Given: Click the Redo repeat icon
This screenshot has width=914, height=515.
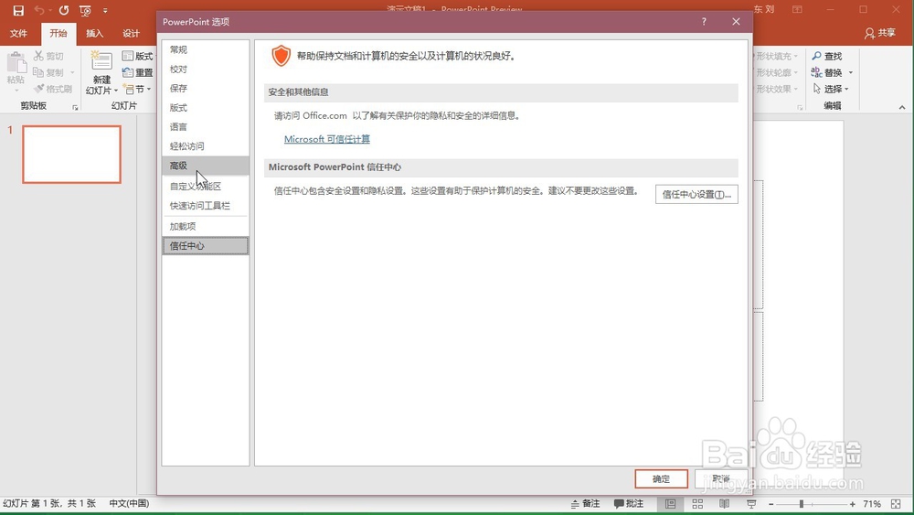Looking at the screenshot, I should click(x=64, y=10).
